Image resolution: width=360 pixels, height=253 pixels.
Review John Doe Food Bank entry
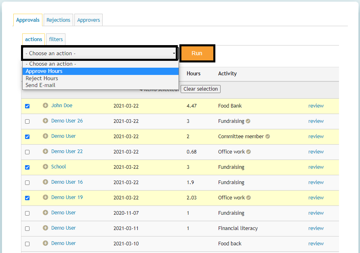pyautogui.click(x=316, y=106)
